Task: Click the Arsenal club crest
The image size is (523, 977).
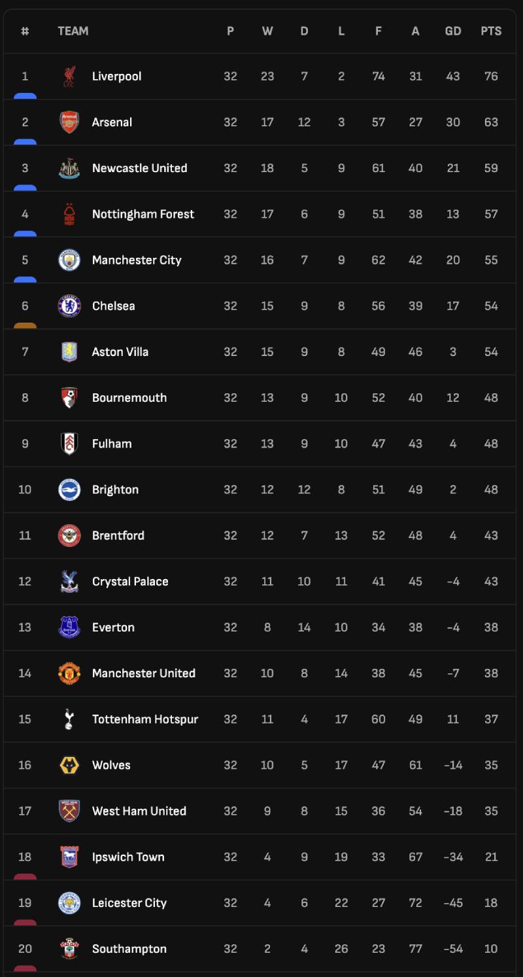Action: pos(69,122)
